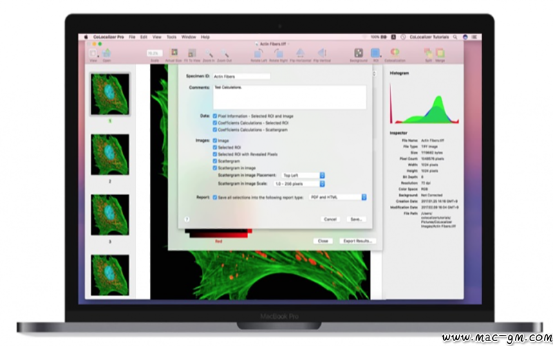This screenshot has height=346, width=553.
Task: Click the Export Results... button
Action: 358,241
